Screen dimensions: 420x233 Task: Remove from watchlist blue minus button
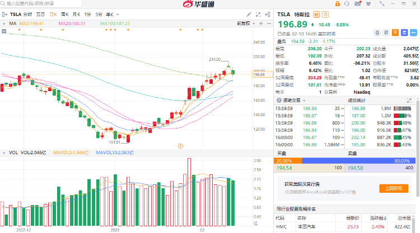pos(413,33)
